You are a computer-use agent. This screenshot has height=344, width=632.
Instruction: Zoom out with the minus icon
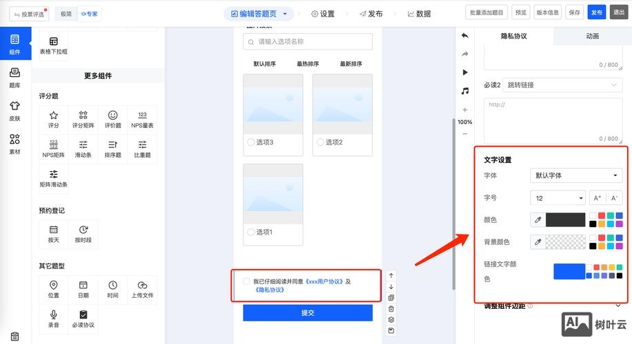[x=465, y=133]
